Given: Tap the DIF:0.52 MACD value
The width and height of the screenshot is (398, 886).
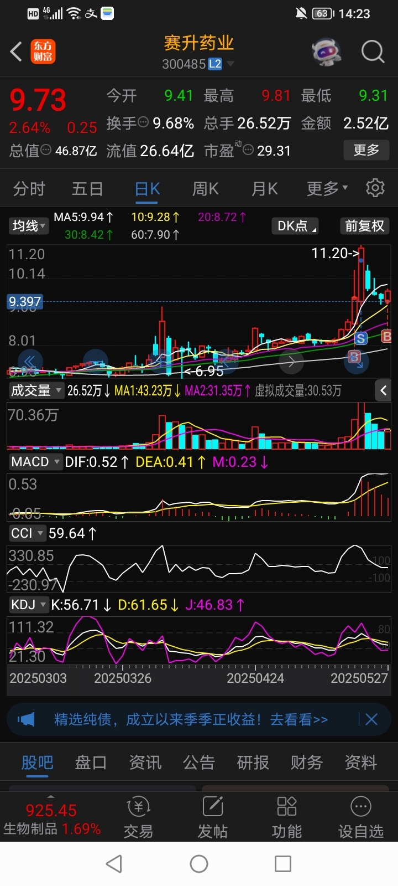Looking at the screenshot, I should coord(97,462).
